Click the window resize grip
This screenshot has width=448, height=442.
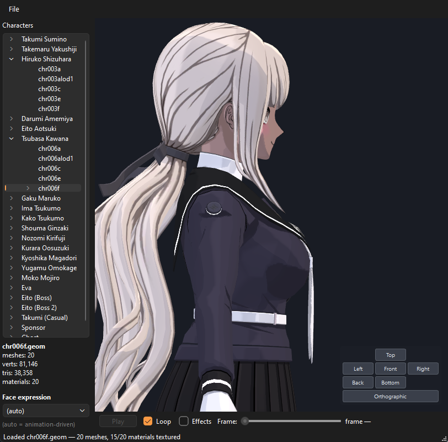pos(444,439)
